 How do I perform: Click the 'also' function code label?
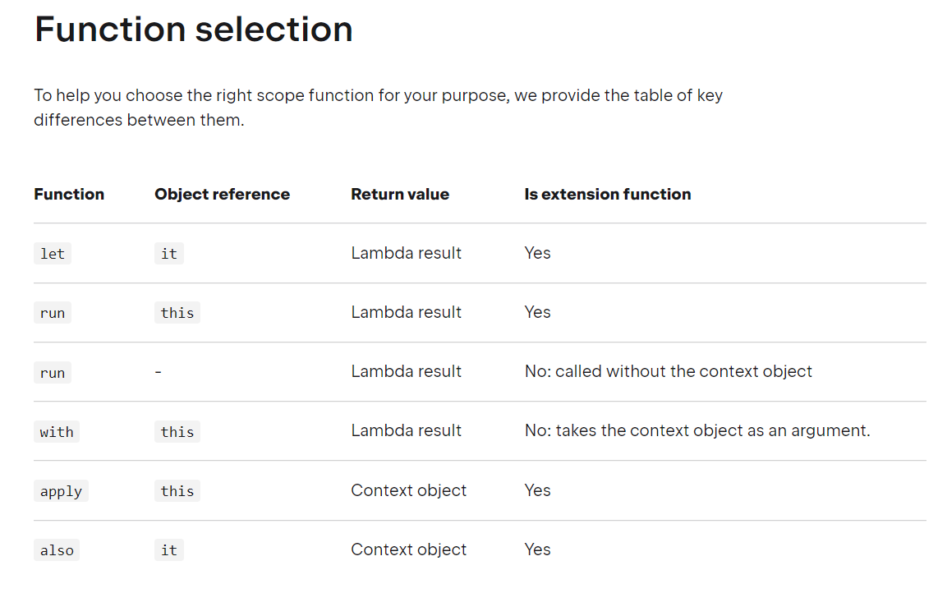pos(57,550)
